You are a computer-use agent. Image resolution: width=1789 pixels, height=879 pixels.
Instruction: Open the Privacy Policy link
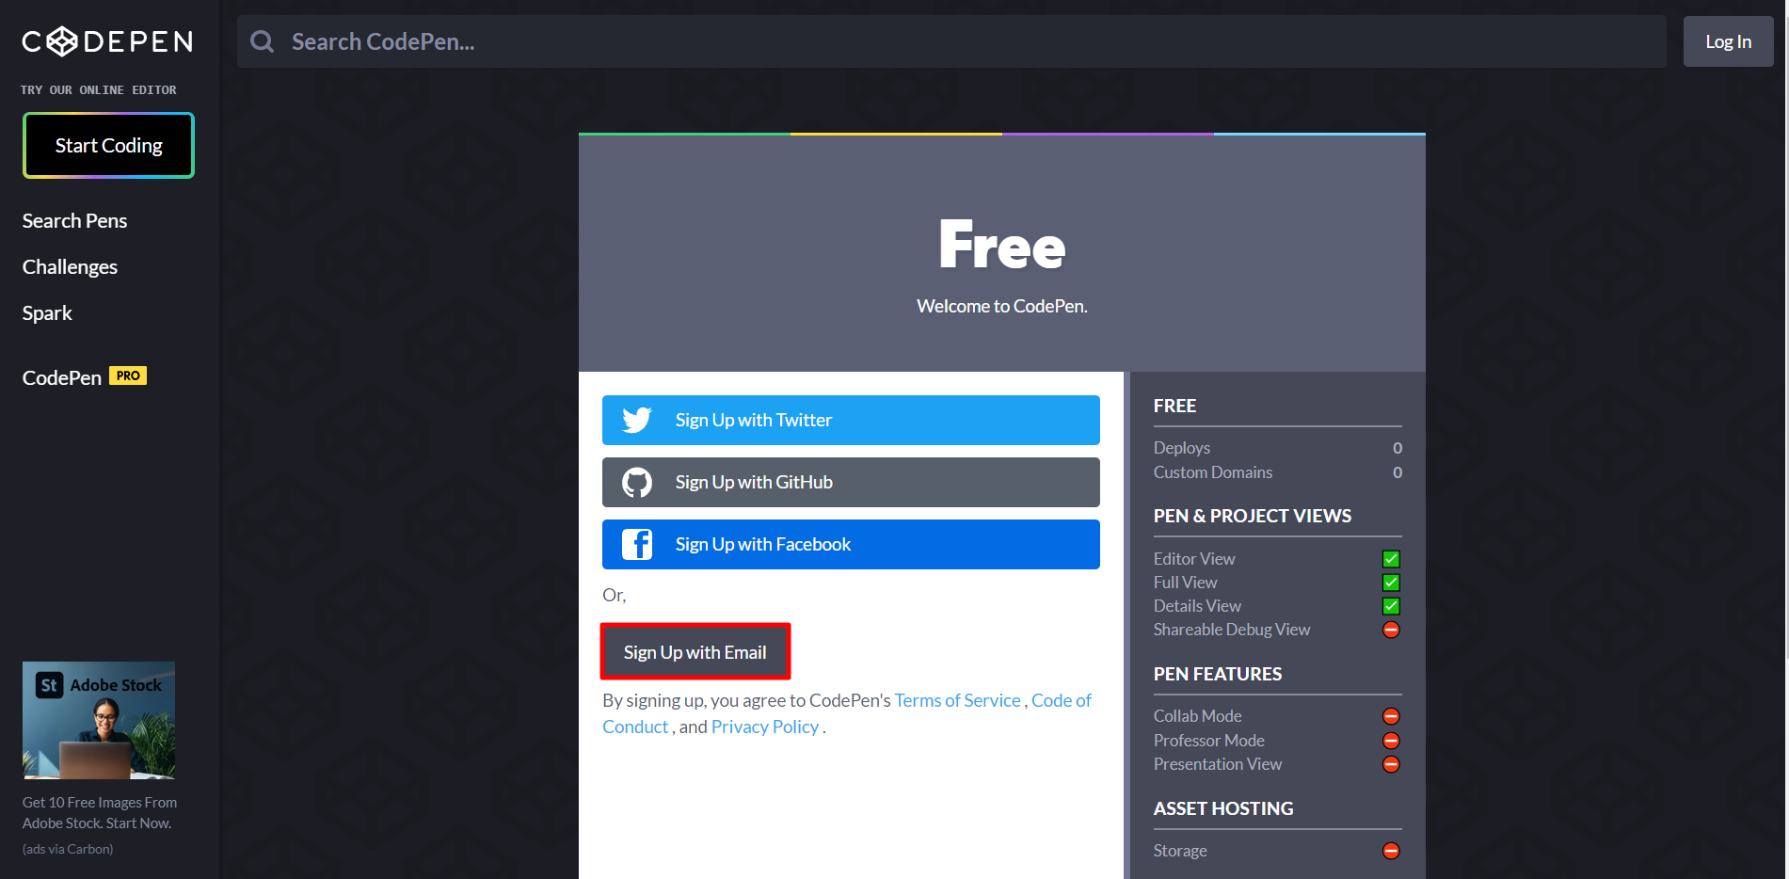click(765, 727)
